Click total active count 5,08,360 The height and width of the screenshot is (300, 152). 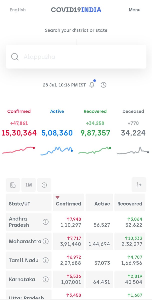point(57,133)
